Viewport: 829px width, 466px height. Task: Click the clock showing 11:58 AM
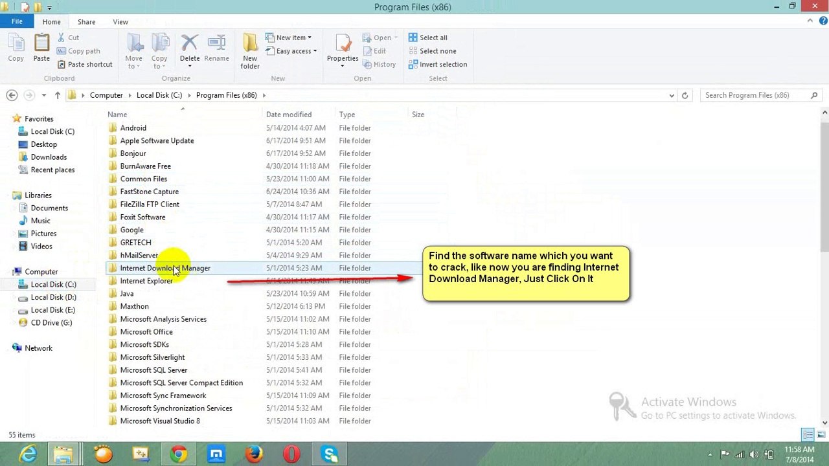(799, 450)
